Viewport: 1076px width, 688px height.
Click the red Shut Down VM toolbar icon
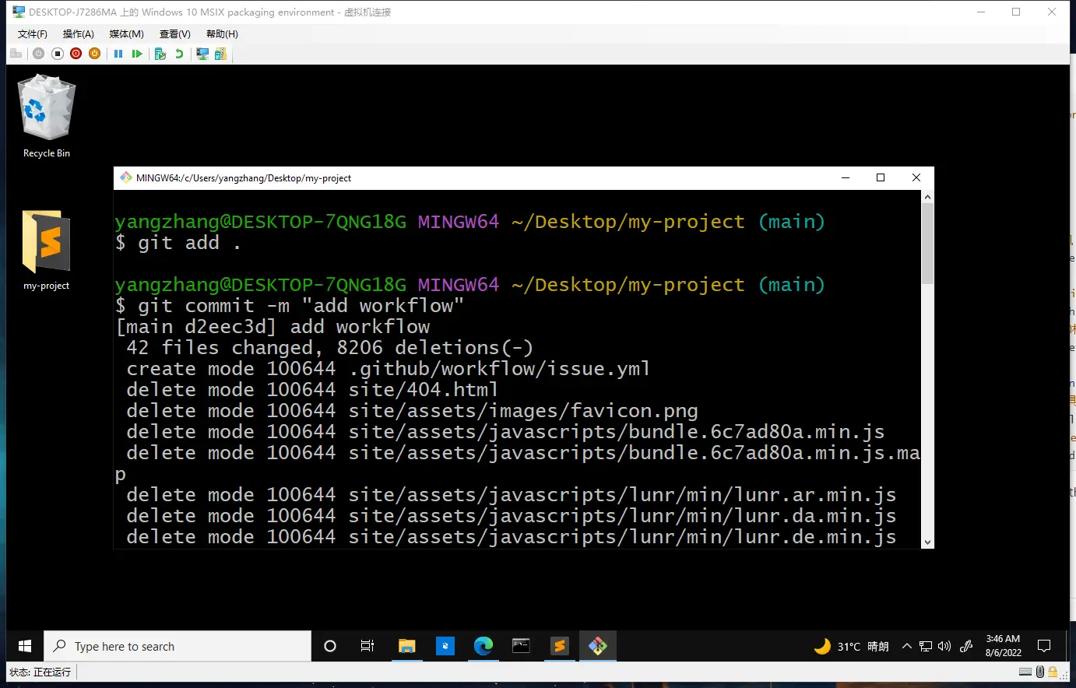point(76,54)
